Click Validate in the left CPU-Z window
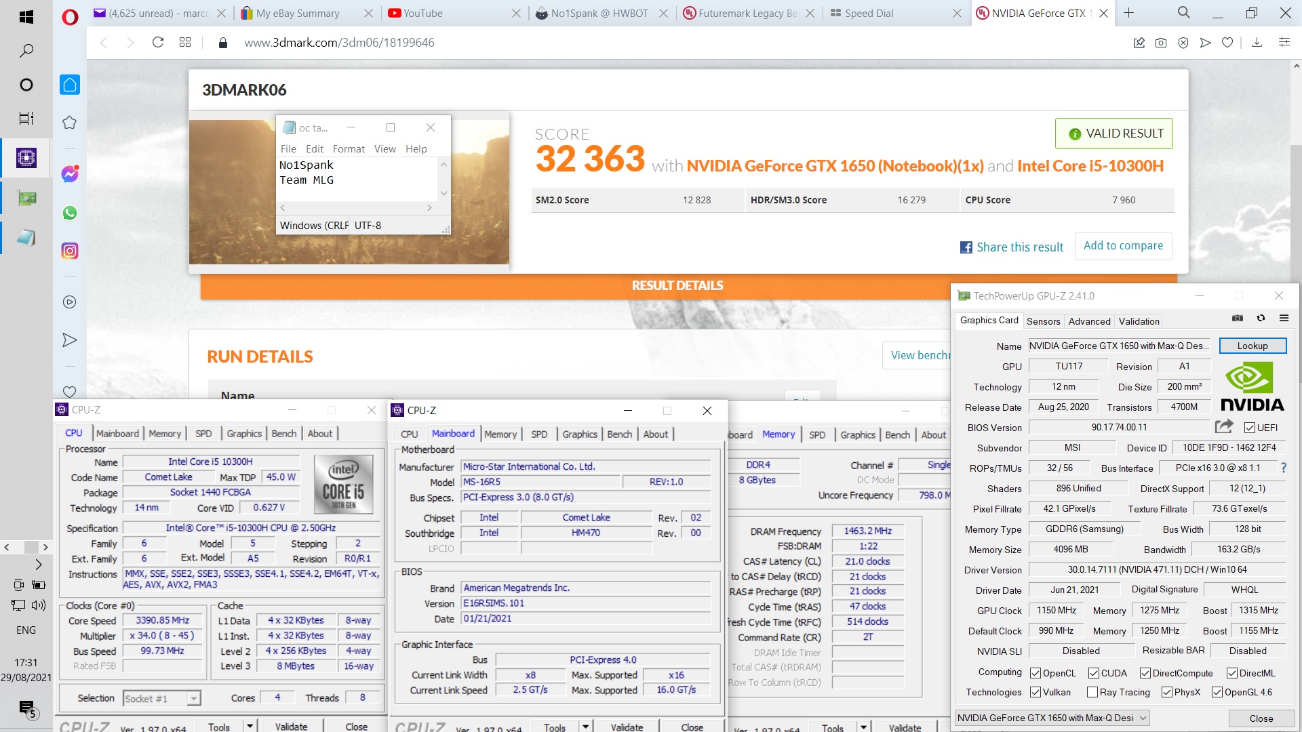 pyautogui.click(x=292, y=727)
